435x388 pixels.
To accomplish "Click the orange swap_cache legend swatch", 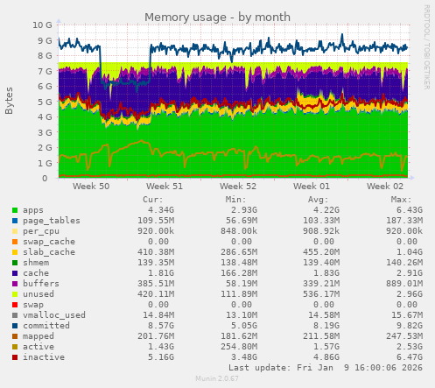I will [x=15, y=242].
